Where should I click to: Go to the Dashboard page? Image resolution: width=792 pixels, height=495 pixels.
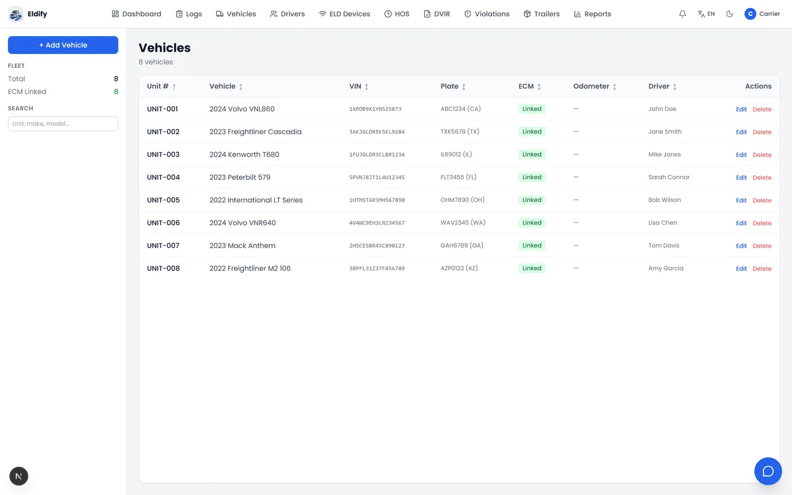[x=136, y=14]
